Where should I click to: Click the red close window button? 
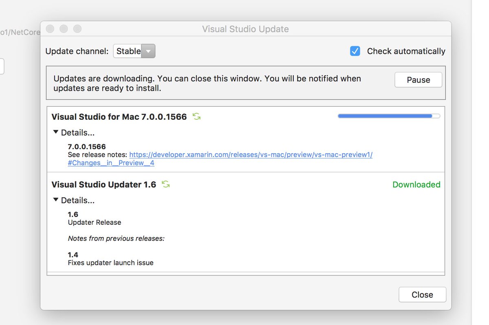(50, 29)
